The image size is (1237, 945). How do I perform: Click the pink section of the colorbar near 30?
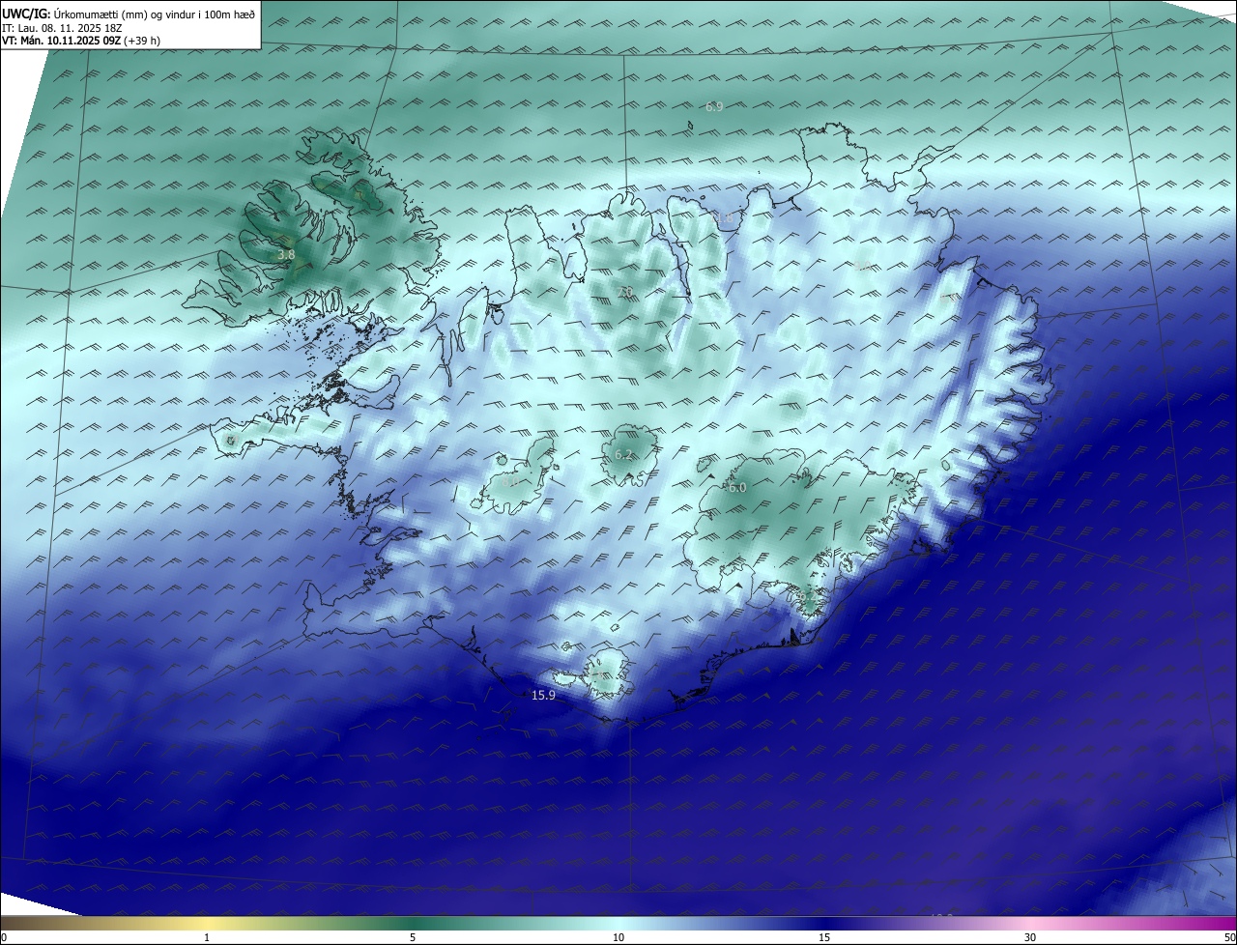click(1030, 923)
